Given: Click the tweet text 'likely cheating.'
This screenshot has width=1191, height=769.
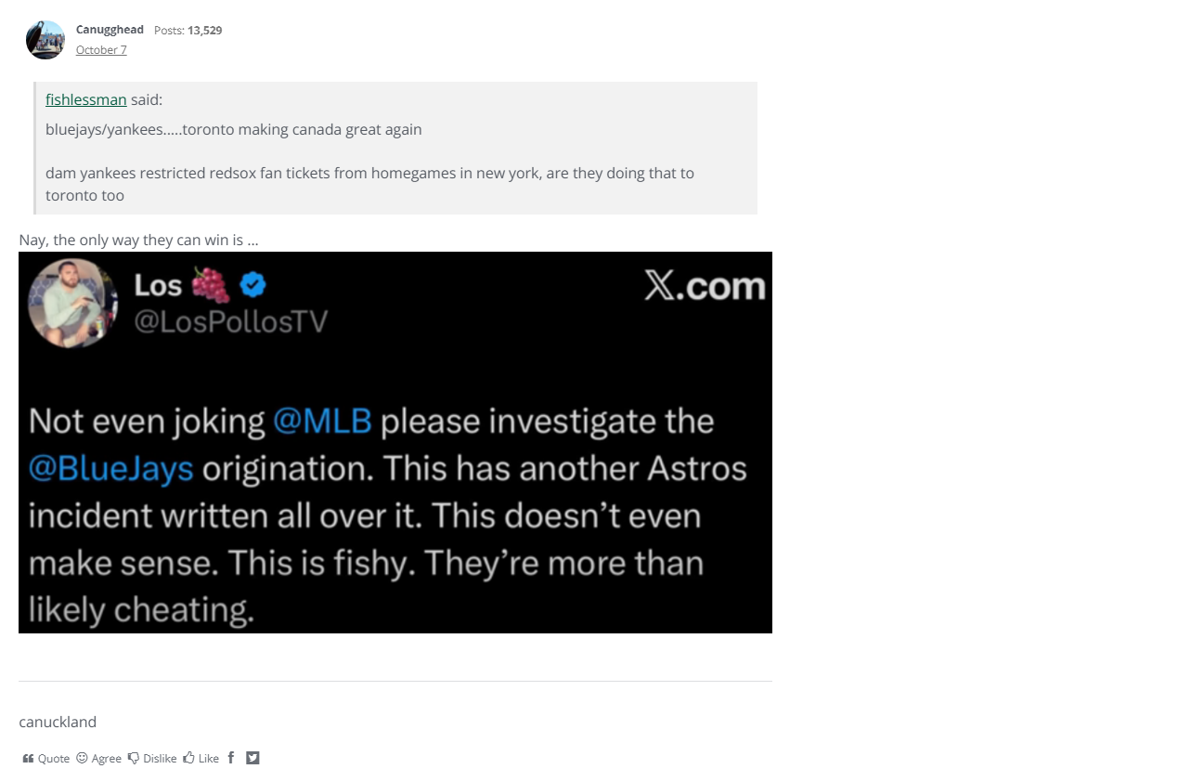Looking at the screenshot, I should 141,609.
